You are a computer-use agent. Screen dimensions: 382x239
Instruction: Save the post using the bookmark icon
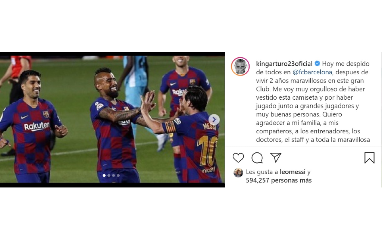(369, 158)
